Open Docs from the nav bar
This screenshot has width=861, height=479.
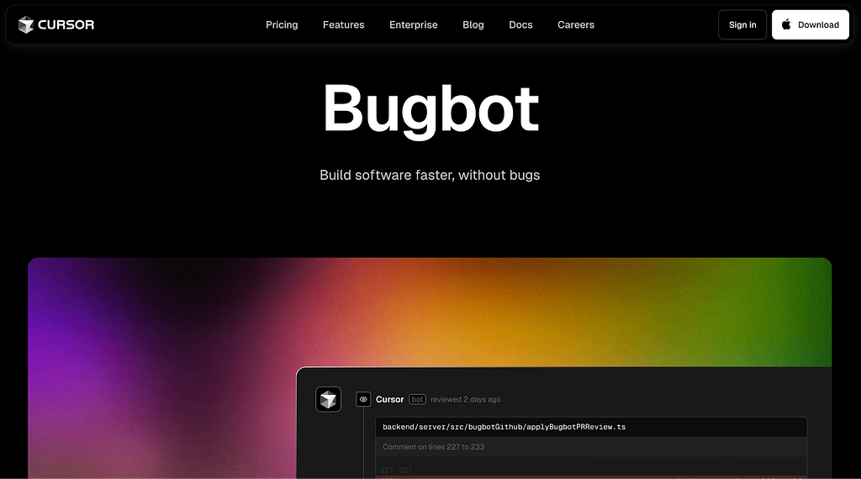tap(520, 24)
